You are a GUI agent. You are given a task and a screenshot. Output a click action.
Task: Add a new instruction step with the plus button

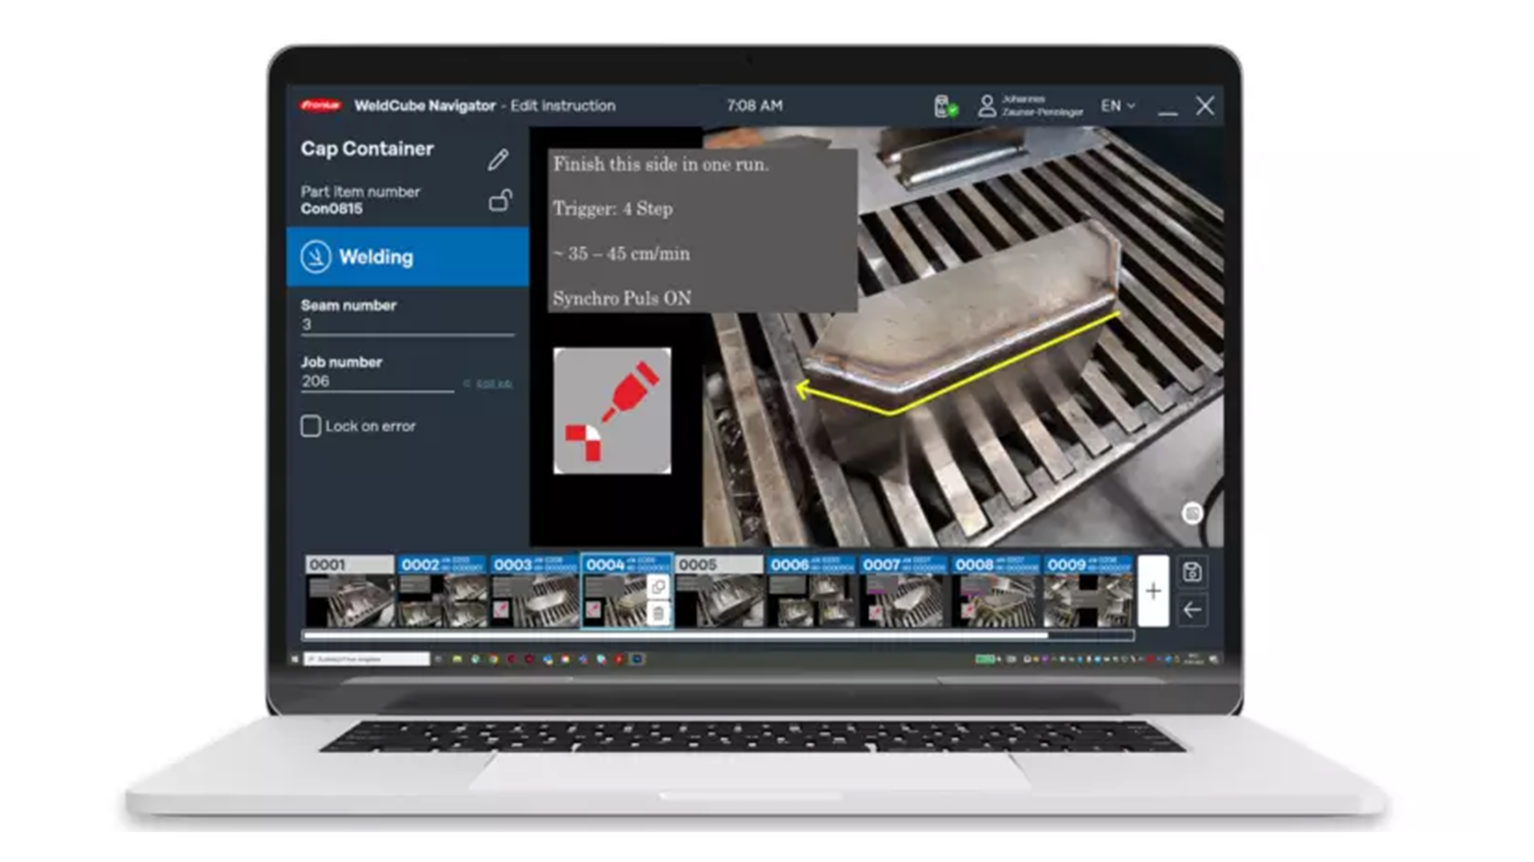point(1153,591)
